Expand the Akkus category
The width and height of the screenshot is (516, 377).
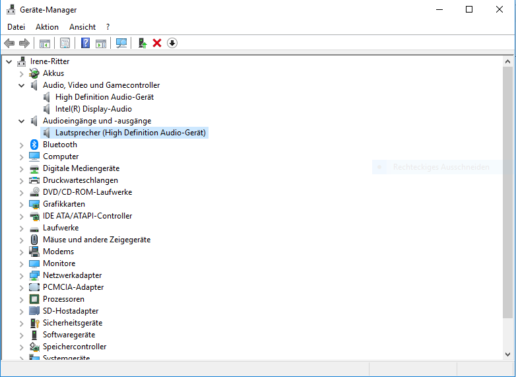[21, 73]
